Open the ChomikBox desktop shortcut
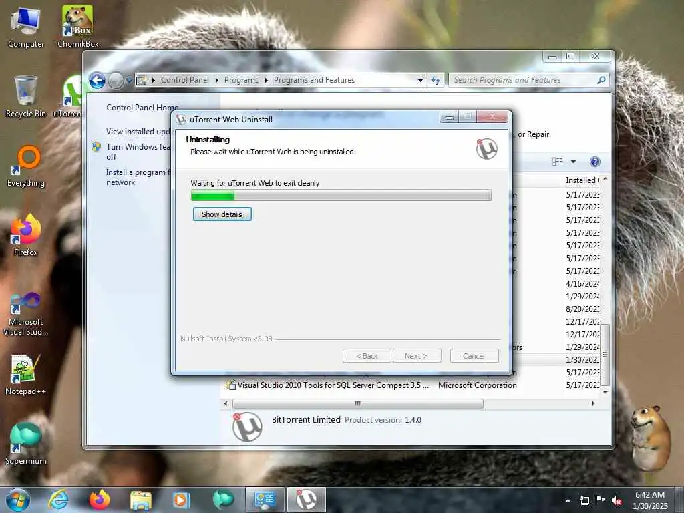This screenshot has width=684, height=513. pyautogui.click(x=77, y=27)
